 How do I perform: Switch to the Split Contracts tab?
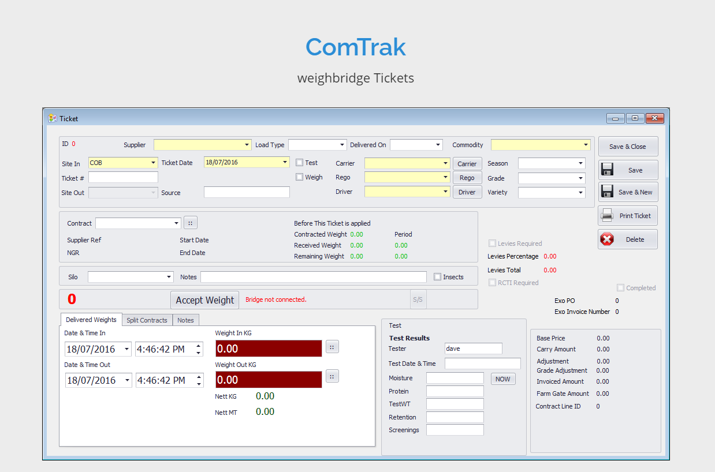point(147,320)
